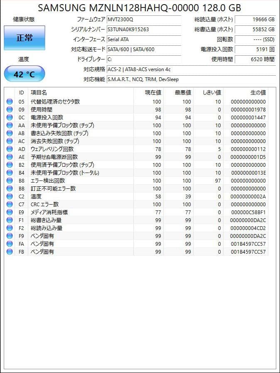
Task: Click transfer mode field SATA/600 | SATA/600
Action: coord(144,49)
